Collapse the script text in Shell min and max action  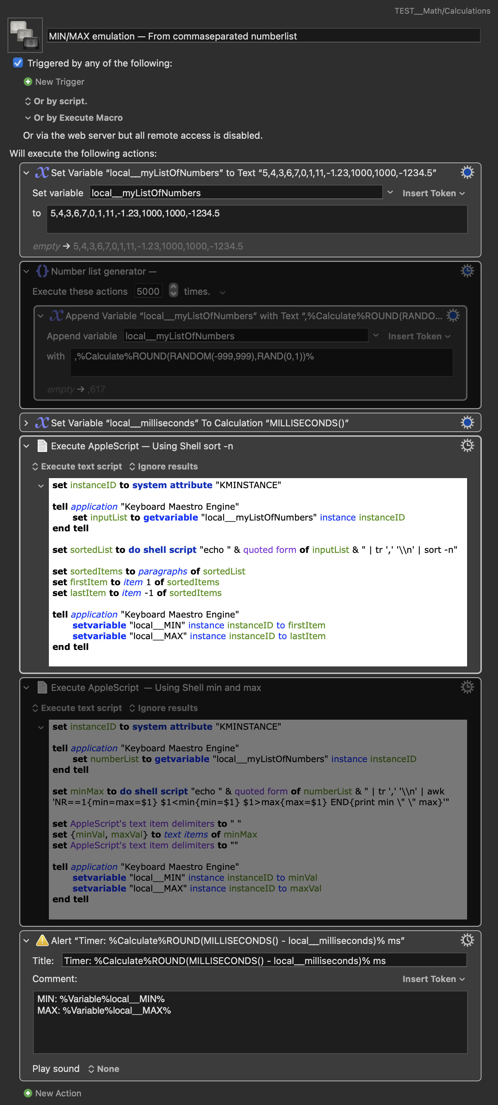click(x=41, y=727)
